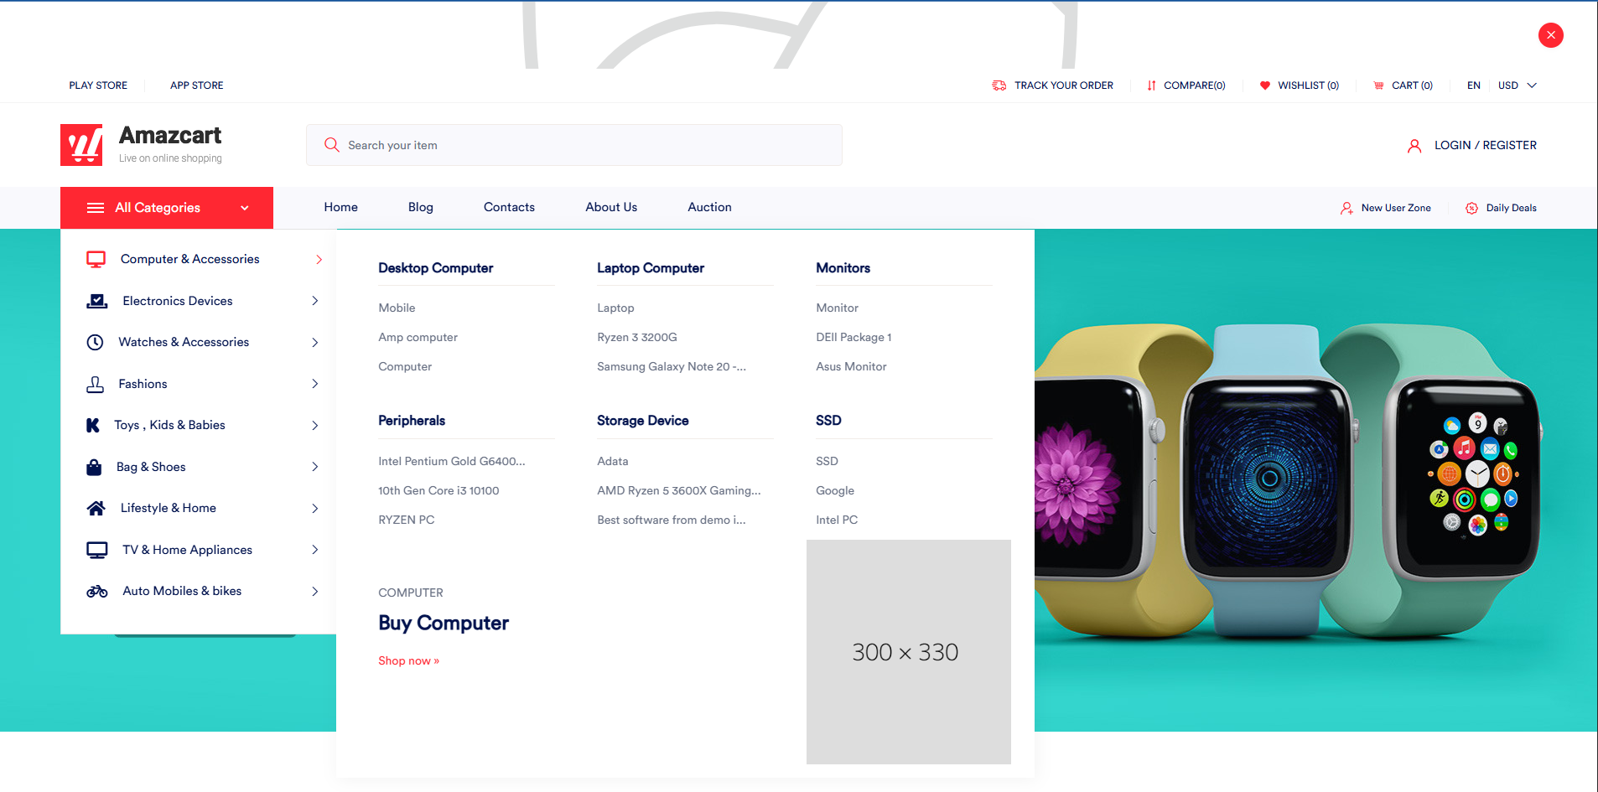Click the Watches & Accessories clock icon
The image size is (1598, 792).
96,342
